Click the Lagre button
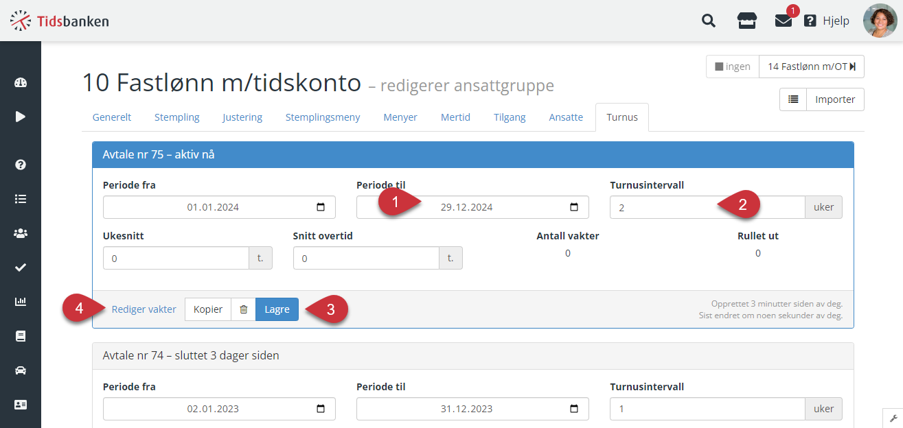Viewport: 903px width, 428px height. [277, 309]
